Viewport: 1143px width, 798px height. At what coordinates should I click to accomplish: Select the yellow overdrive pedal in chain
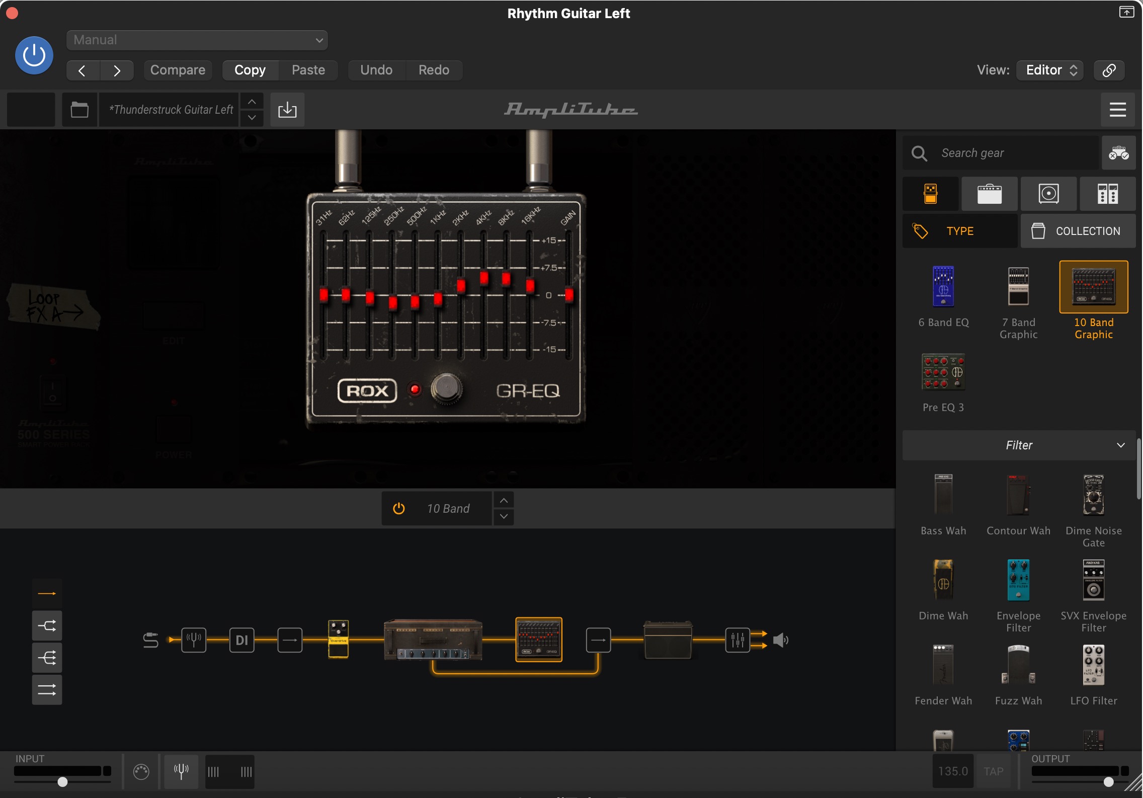click(339, 639)
